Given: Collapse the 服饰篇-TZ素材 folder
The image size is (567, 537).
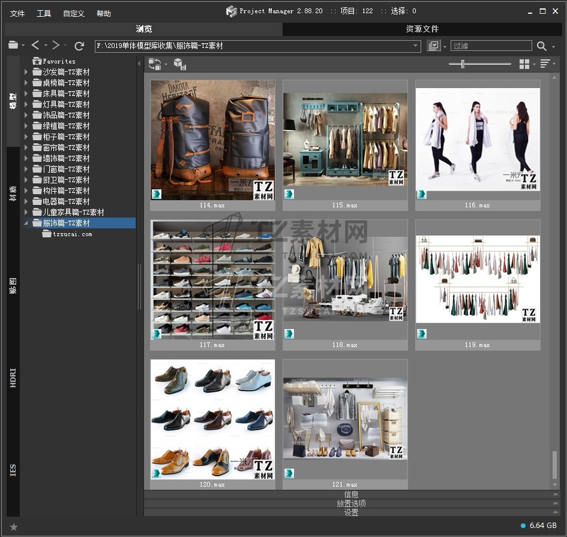Looking at the screenshot, I should point(26,223).
